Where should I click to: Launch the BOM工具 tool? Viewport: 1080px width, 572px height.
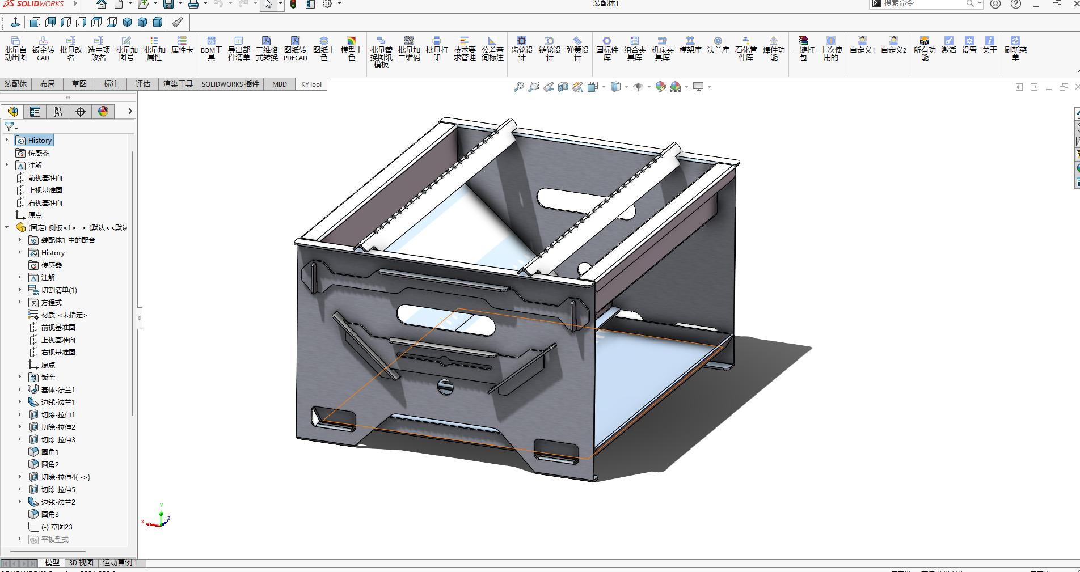pos(211,49)
